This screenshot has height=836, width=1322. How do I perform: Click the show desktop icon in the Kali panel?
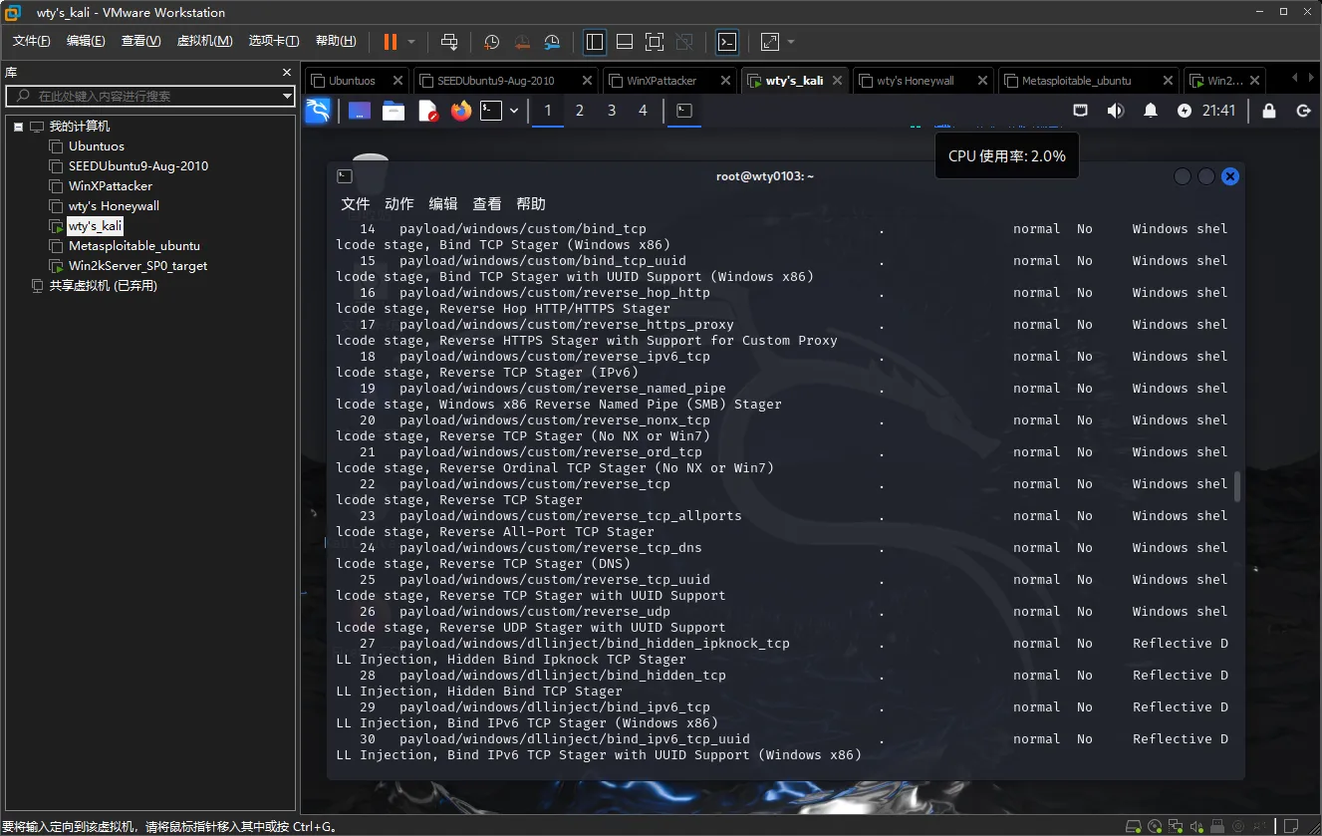tap(360, 111)
